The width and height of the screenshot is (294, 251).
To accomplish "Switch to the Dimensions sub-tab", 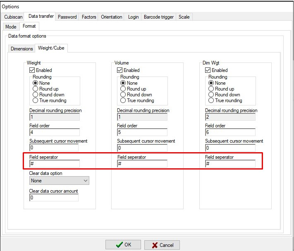I will (x=22, y=48).
